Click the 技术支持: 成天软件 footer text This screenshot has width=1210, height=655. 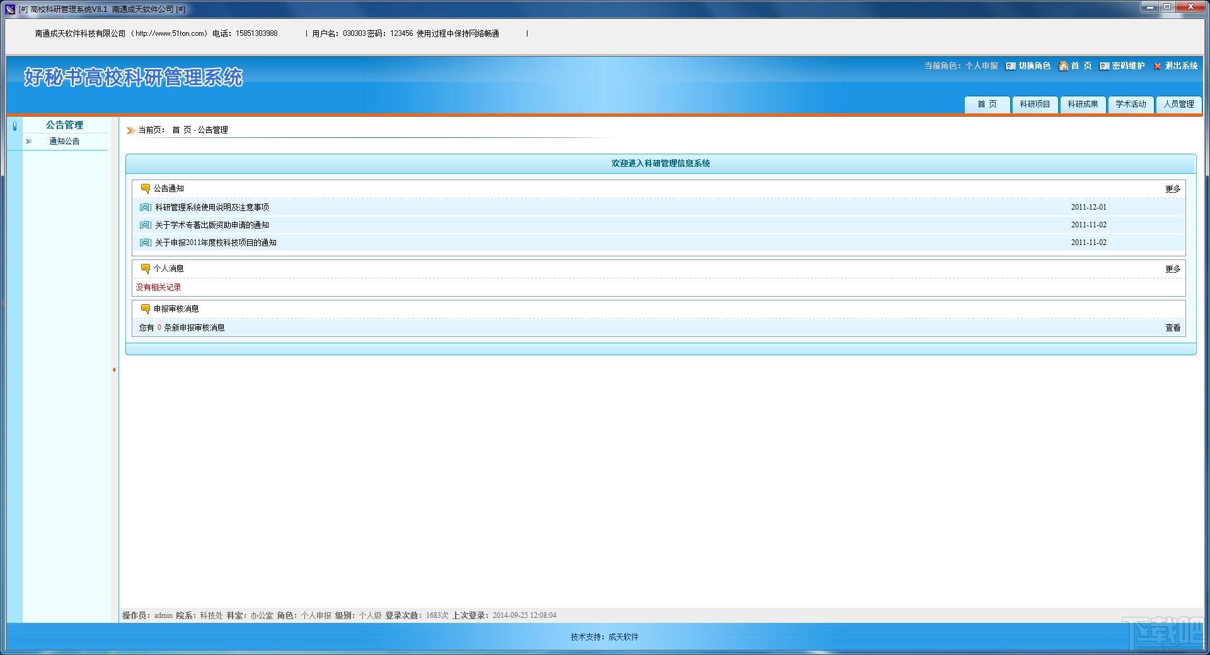point(604,637)
